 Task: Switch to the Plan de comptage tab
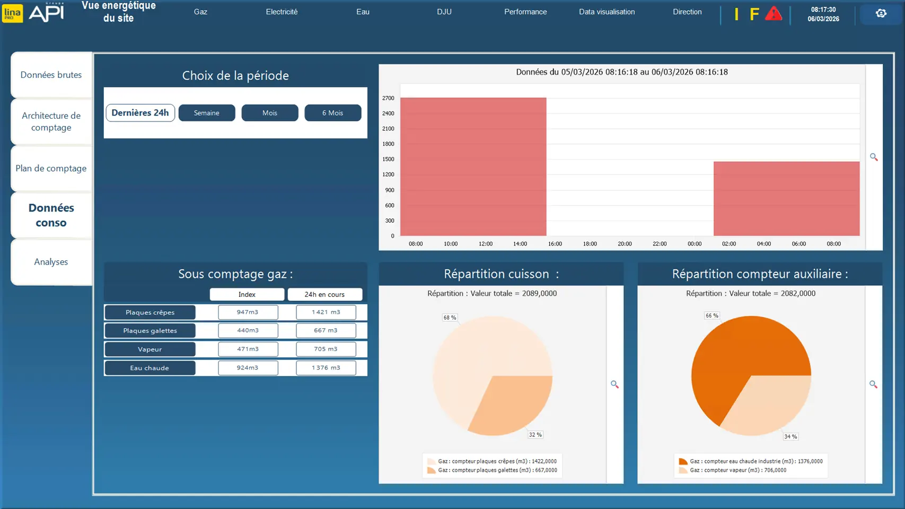point(51,168)
